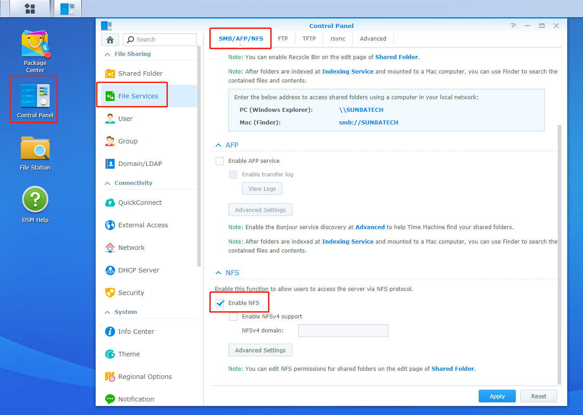583x415 pixels.
Task: Collapse the System sidebar section
Action: tap(107, 312)
